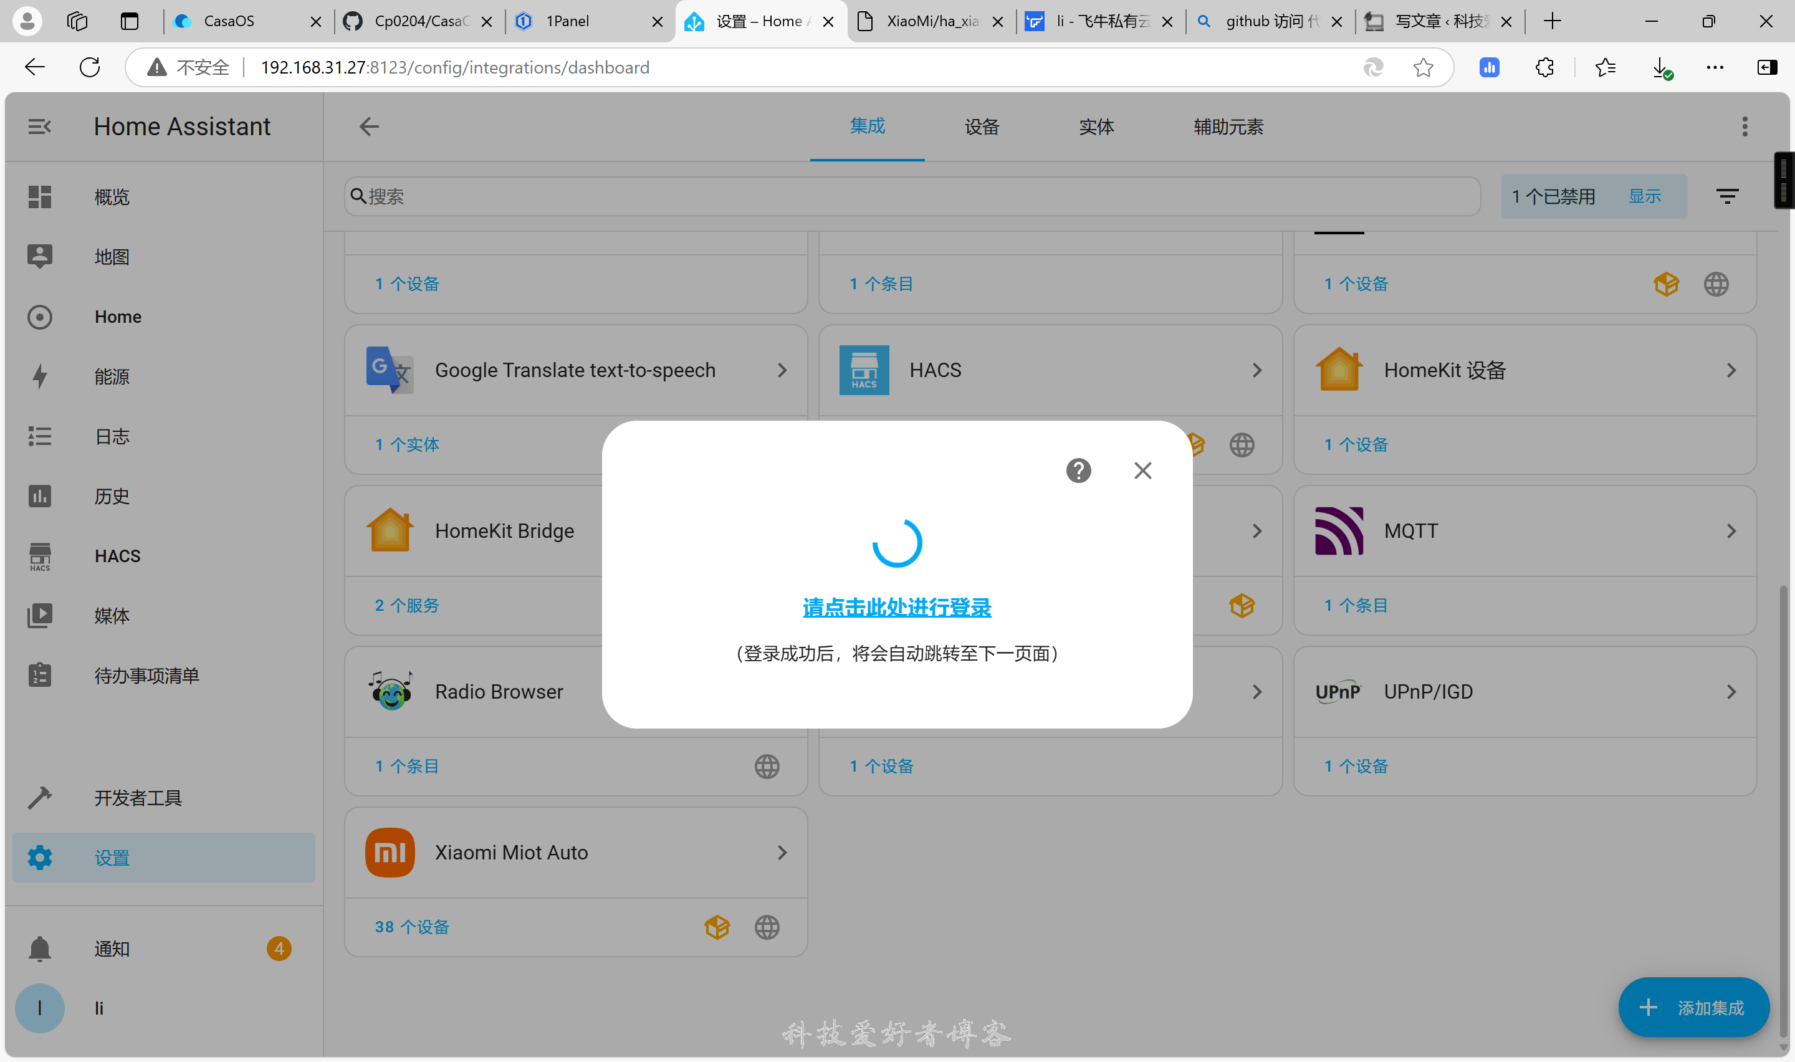
Task: Open 能源 energy panel
Action: point(164,376)
